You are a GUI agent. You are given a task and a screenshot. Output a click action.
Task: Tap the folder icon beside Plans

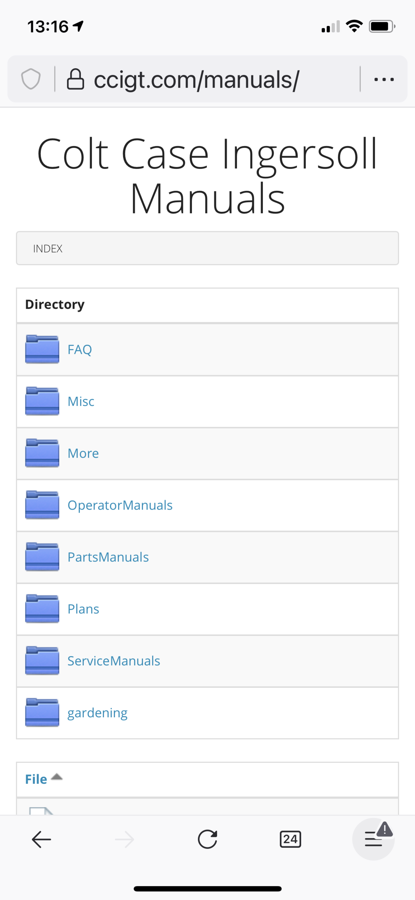click(x=42, y=609)
